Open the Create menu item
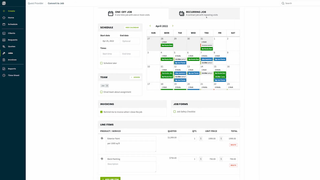Image resolution: width=320 pixels, height=180 pixels. click(12, 11)
